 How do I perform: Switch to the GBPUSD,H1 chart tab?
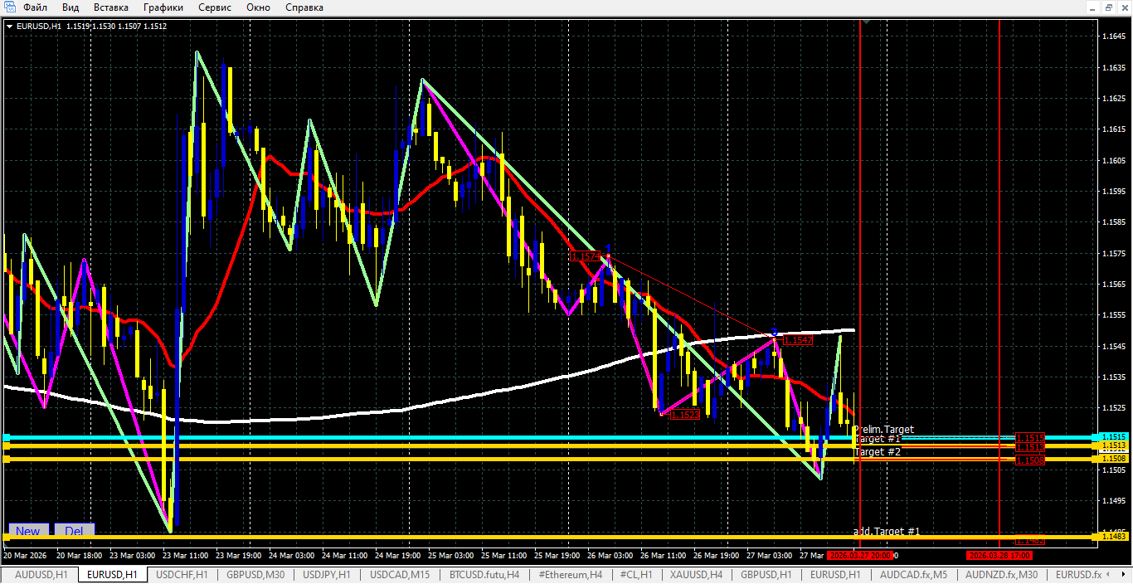coord(766,574)
